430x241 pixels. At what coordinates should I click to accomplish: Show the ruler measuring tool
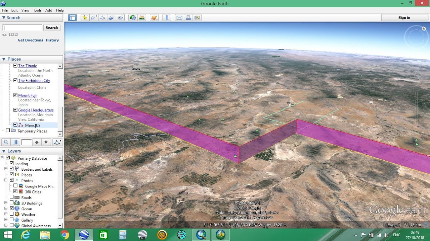pos(167,18)
